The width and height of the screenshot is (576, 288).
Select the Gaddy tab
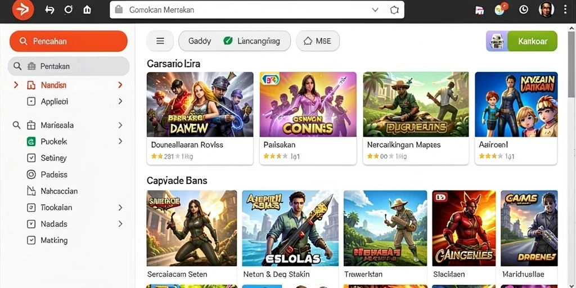click(200, 40)
